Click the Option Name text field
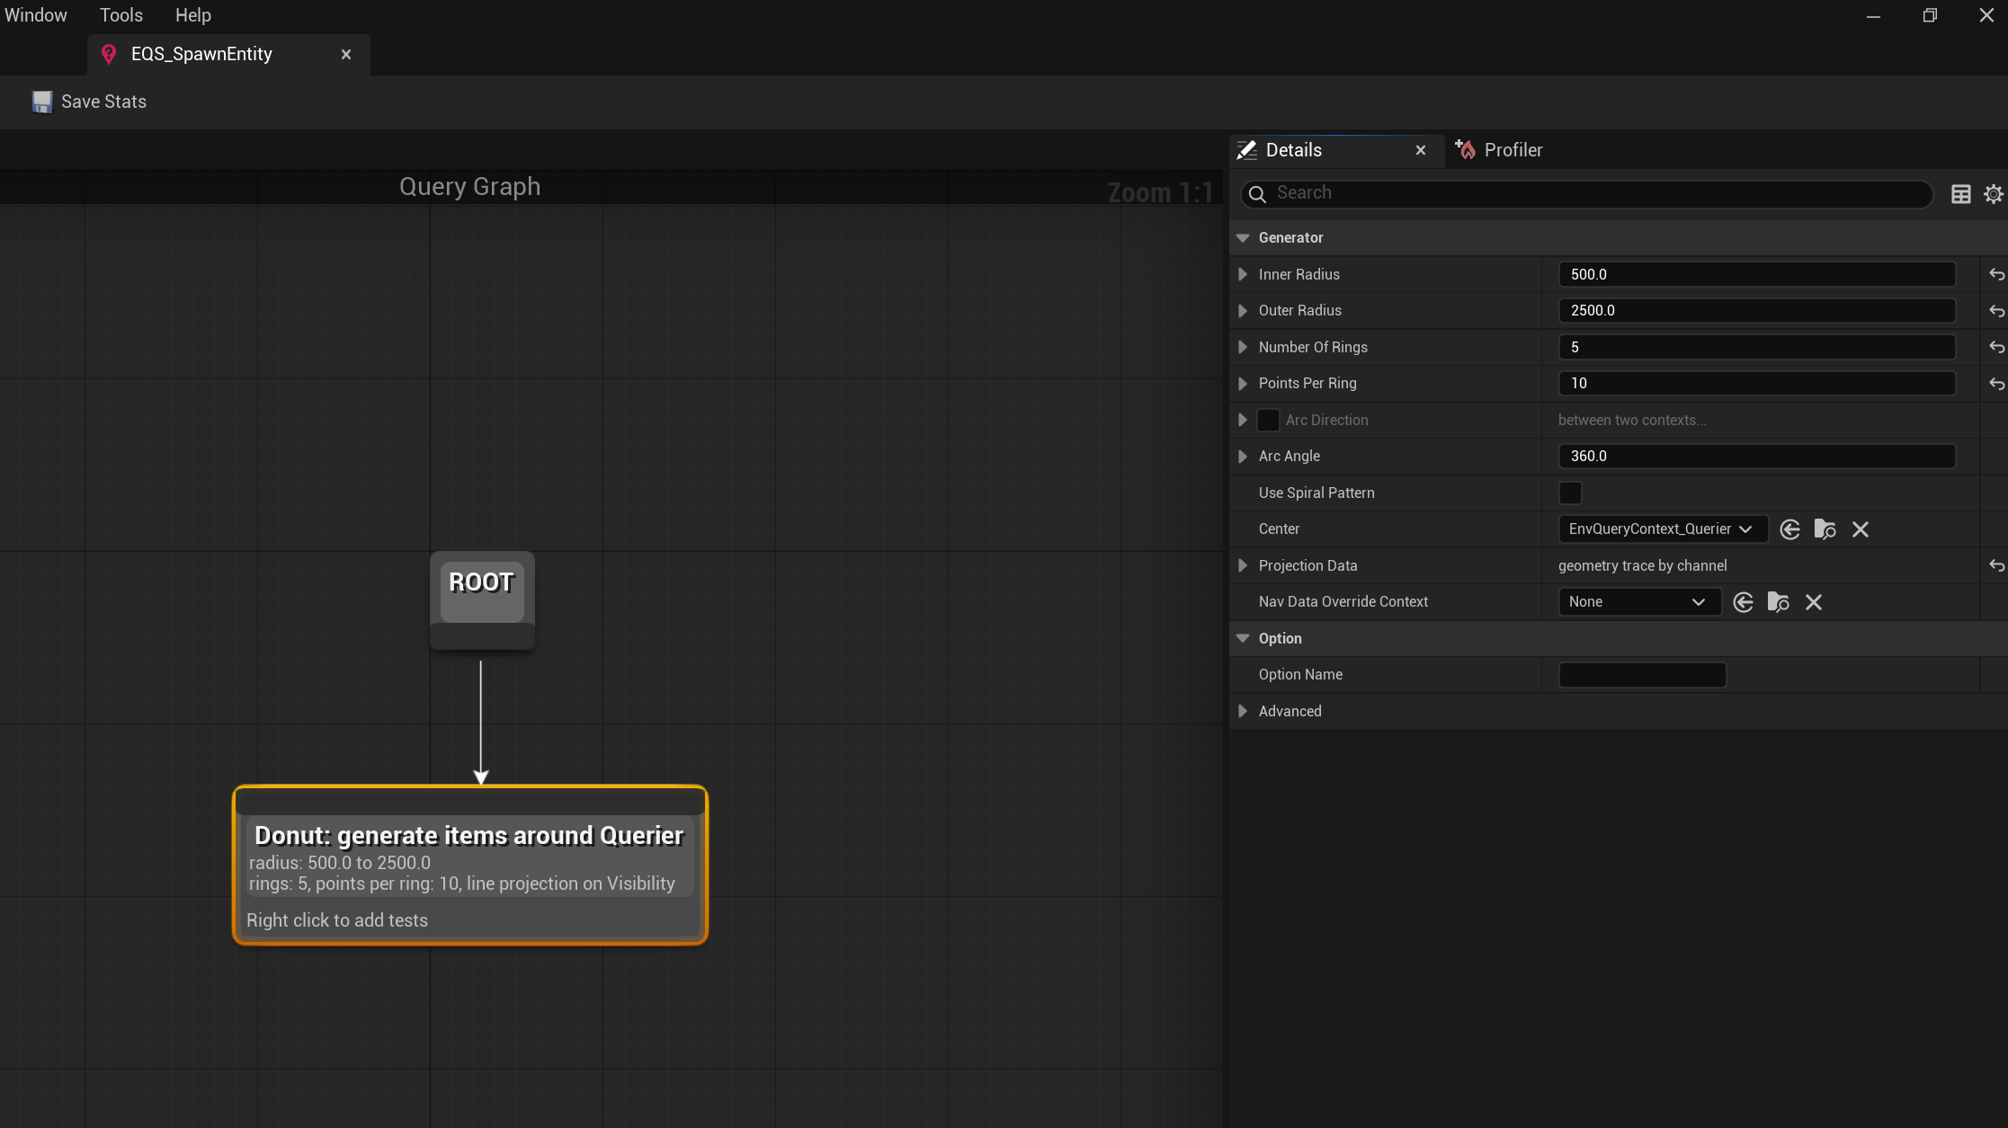2008x1128 pixels. (x=1642, y=675)
